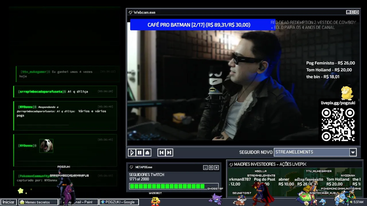The image size is (367, 206).
Task: Click the 1771 of 2000 follower count
Action: [x=139, y=179]
